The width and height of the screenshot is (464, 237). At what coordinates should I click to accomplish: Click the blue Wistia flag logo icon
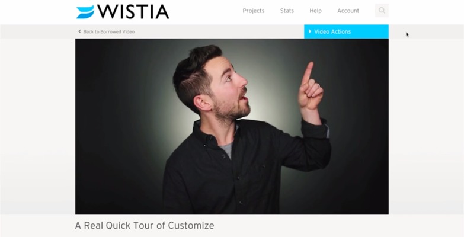coord(85,12)
